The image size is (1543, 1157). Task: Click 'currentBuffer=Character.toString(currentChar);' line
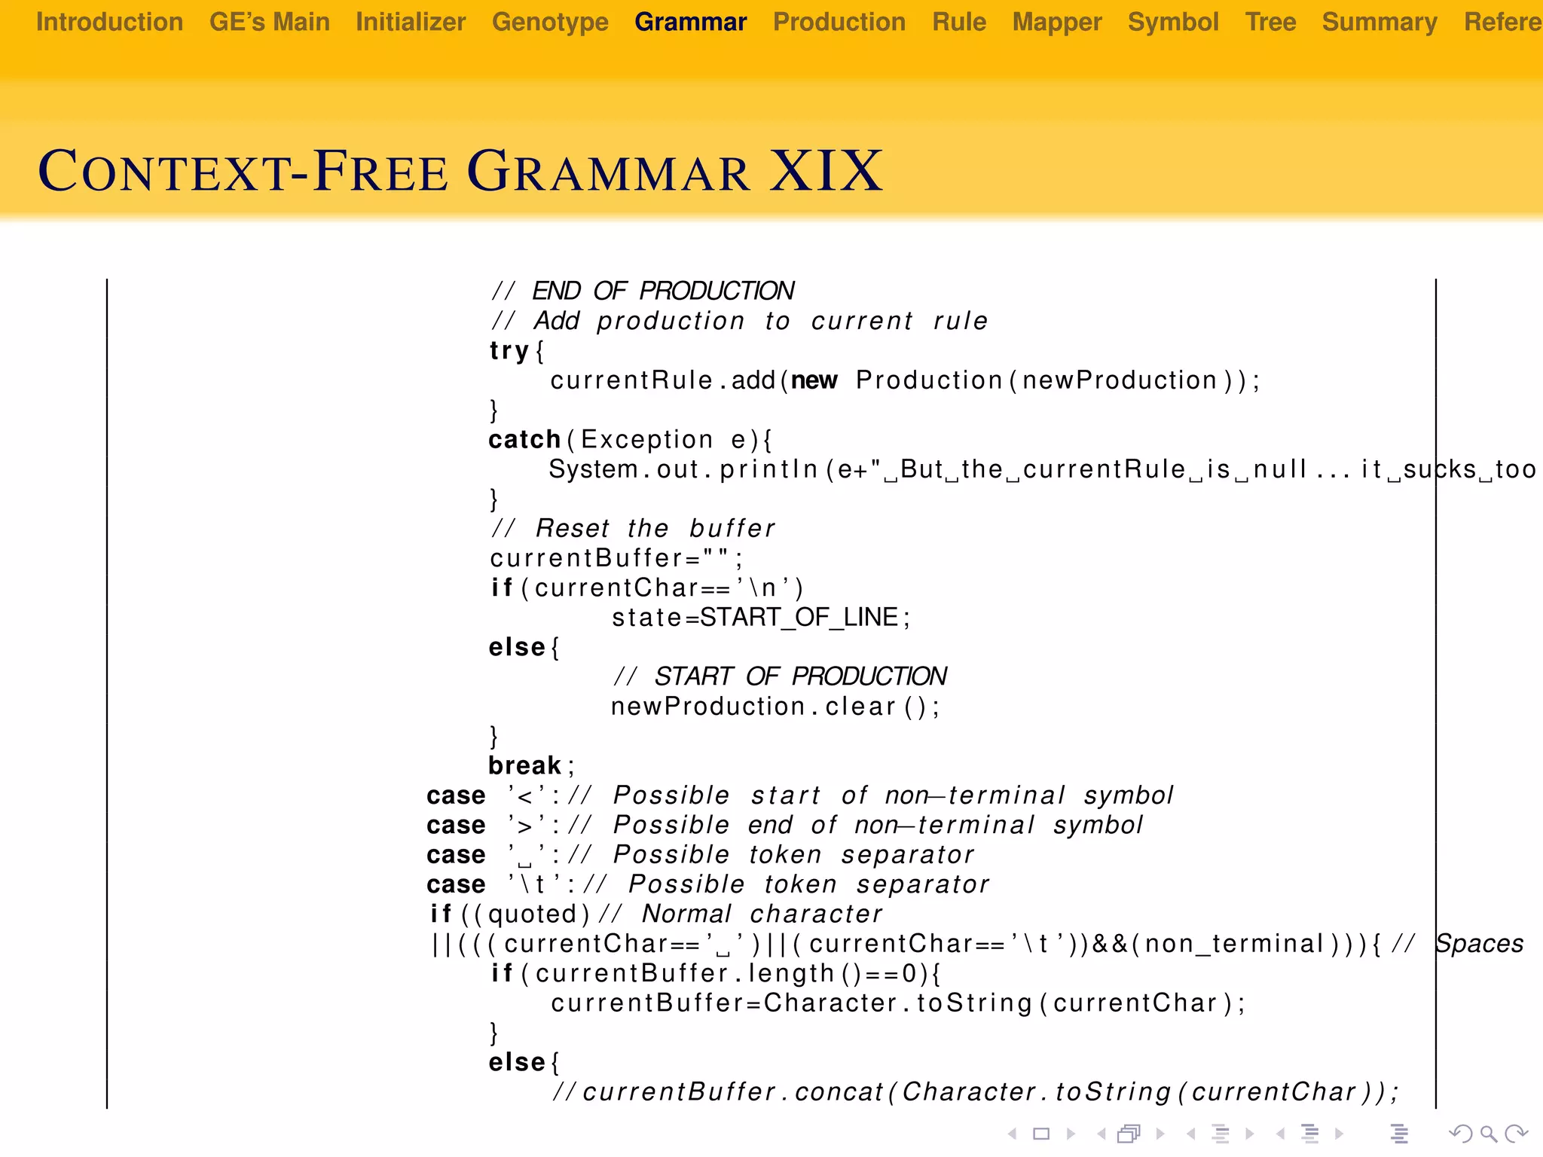(898, 1003)
